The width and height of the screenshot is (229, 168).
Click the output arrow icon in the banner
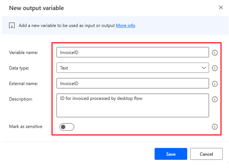point(12,26)
